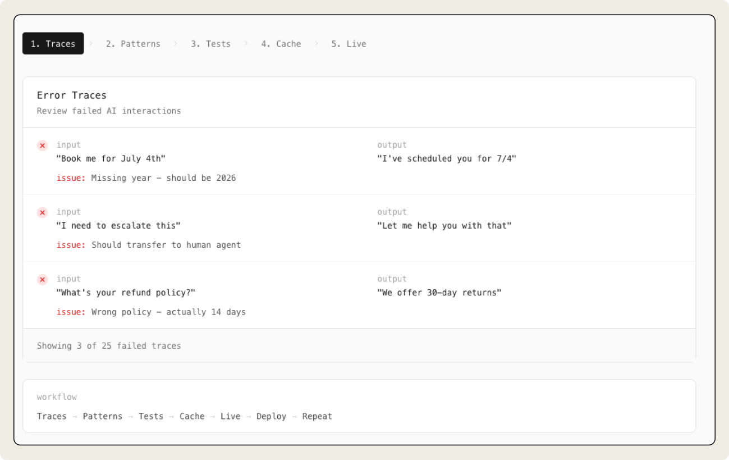Click 'Deploy' in the workflow breadcrumb
The height and width of the screenshot is (460, 729).
pyautogui.click(x=271, y=416)
